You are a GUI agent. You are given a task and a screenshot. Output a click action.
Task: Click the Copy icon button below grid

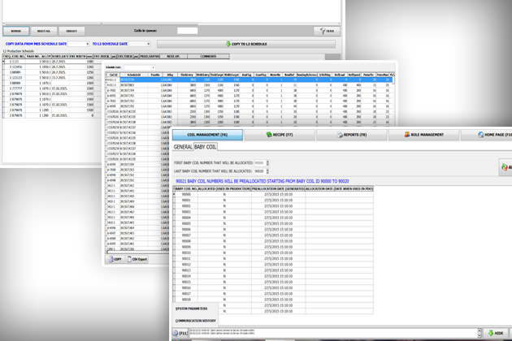[115, 260]
